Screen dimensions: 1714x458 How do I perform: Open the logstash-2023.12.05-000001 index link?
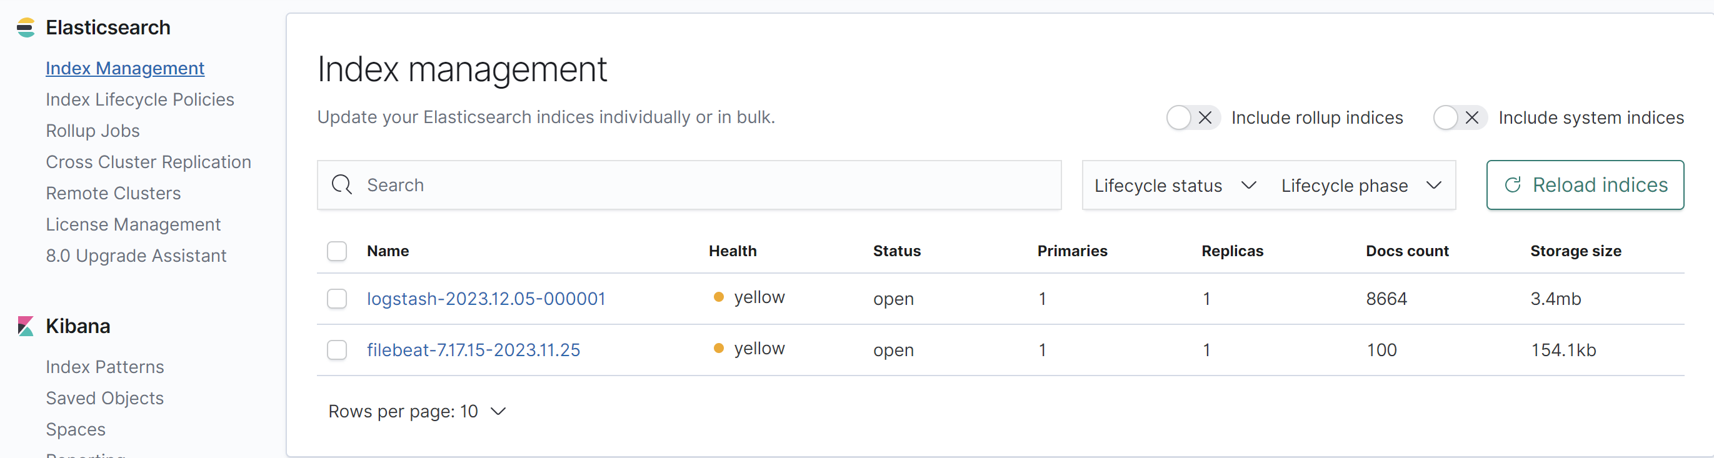point(486,299)
